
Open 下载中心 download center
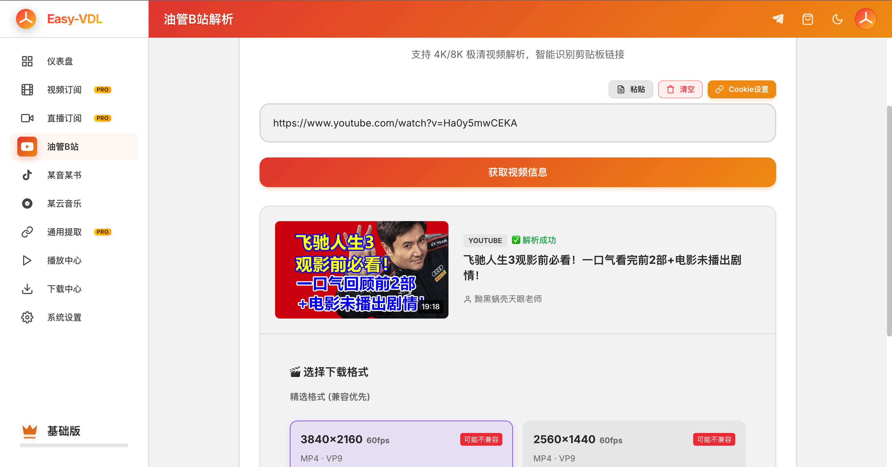[64, 289]
